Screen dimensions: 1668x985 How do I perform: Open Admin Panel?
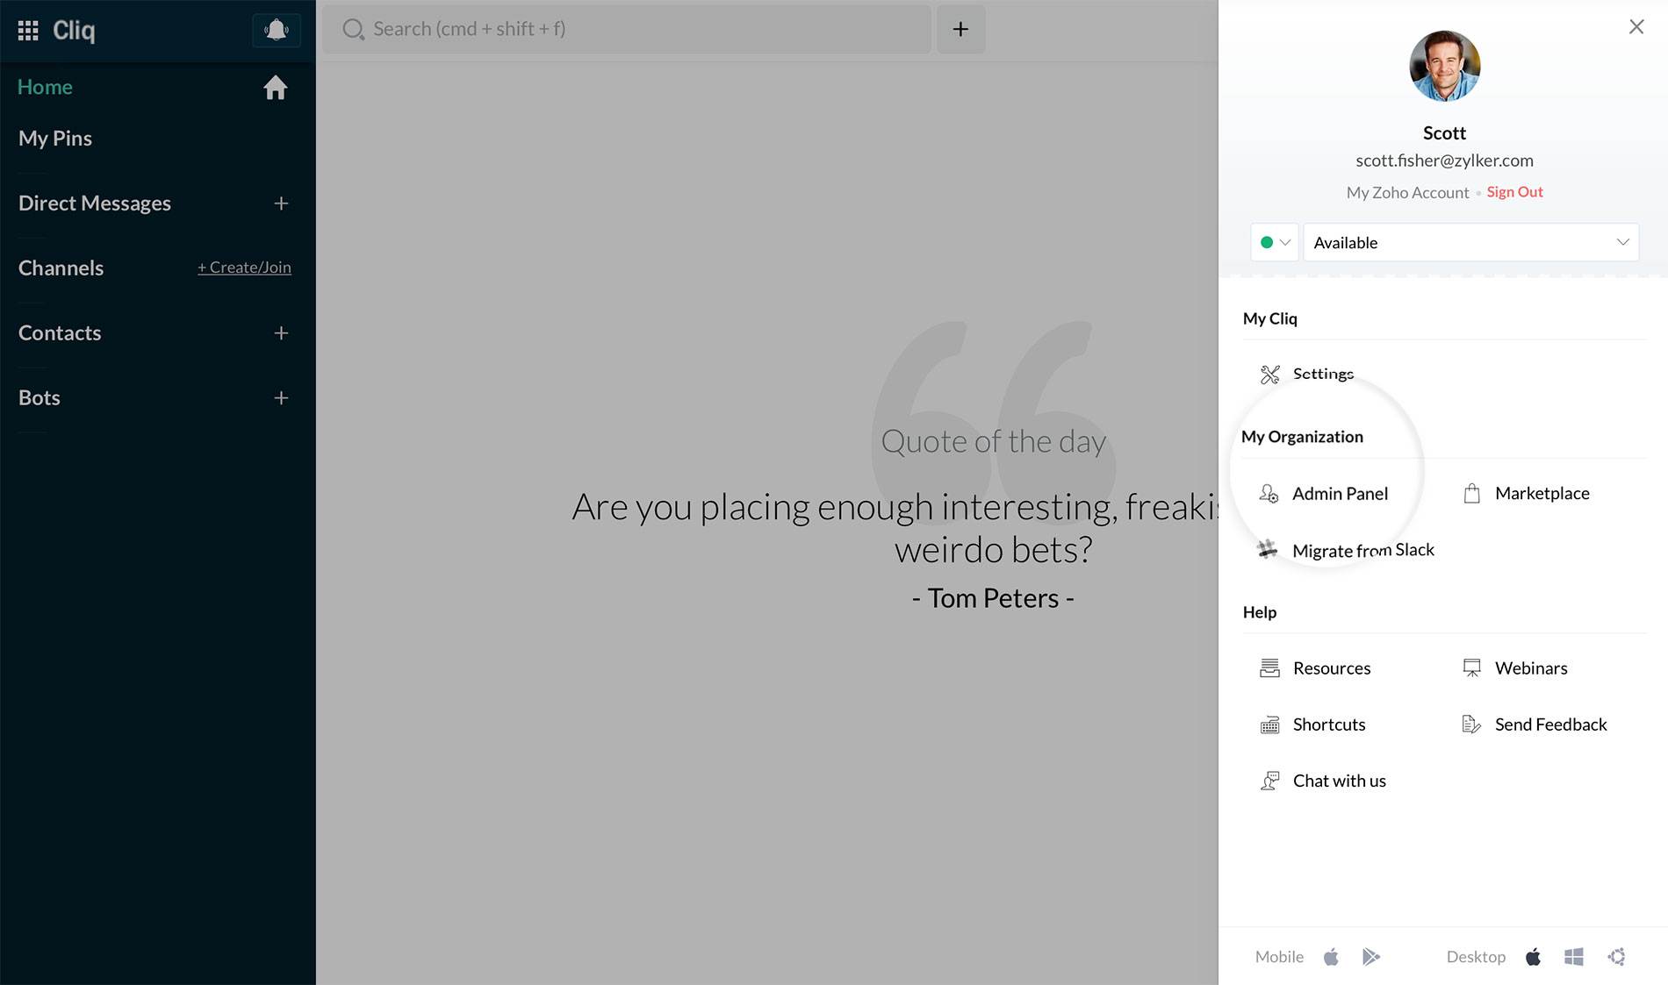coord(1339,494)
